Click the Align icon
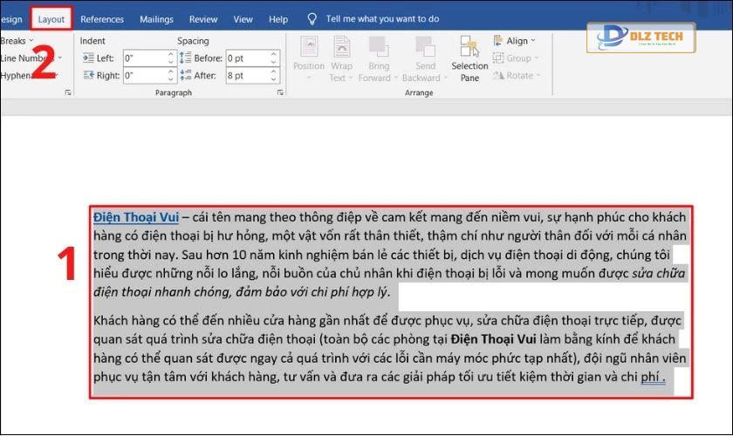The height and width of the screenshot is (436, 733). (498, 41)
